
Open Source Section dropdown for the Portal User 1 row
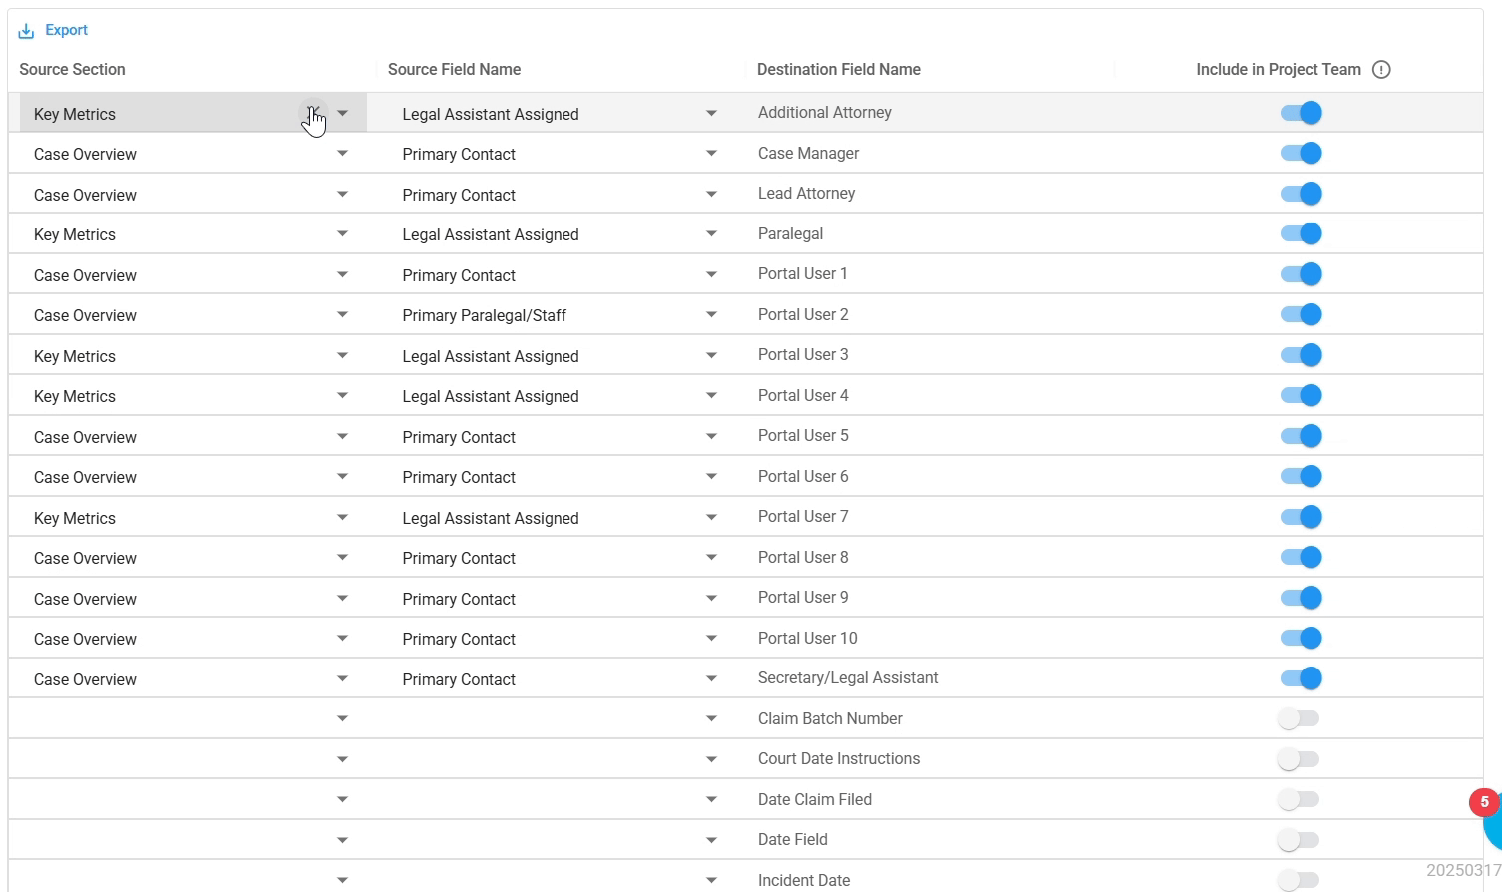pyautogui.click(x=343, y=274)
